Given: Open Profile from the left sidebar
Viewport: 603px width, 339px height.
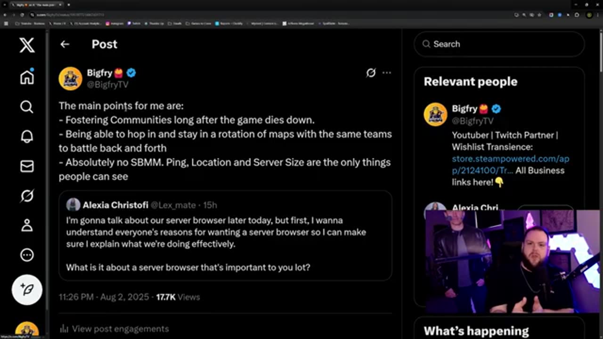Looking at the screenshot, I should point(27,225).
